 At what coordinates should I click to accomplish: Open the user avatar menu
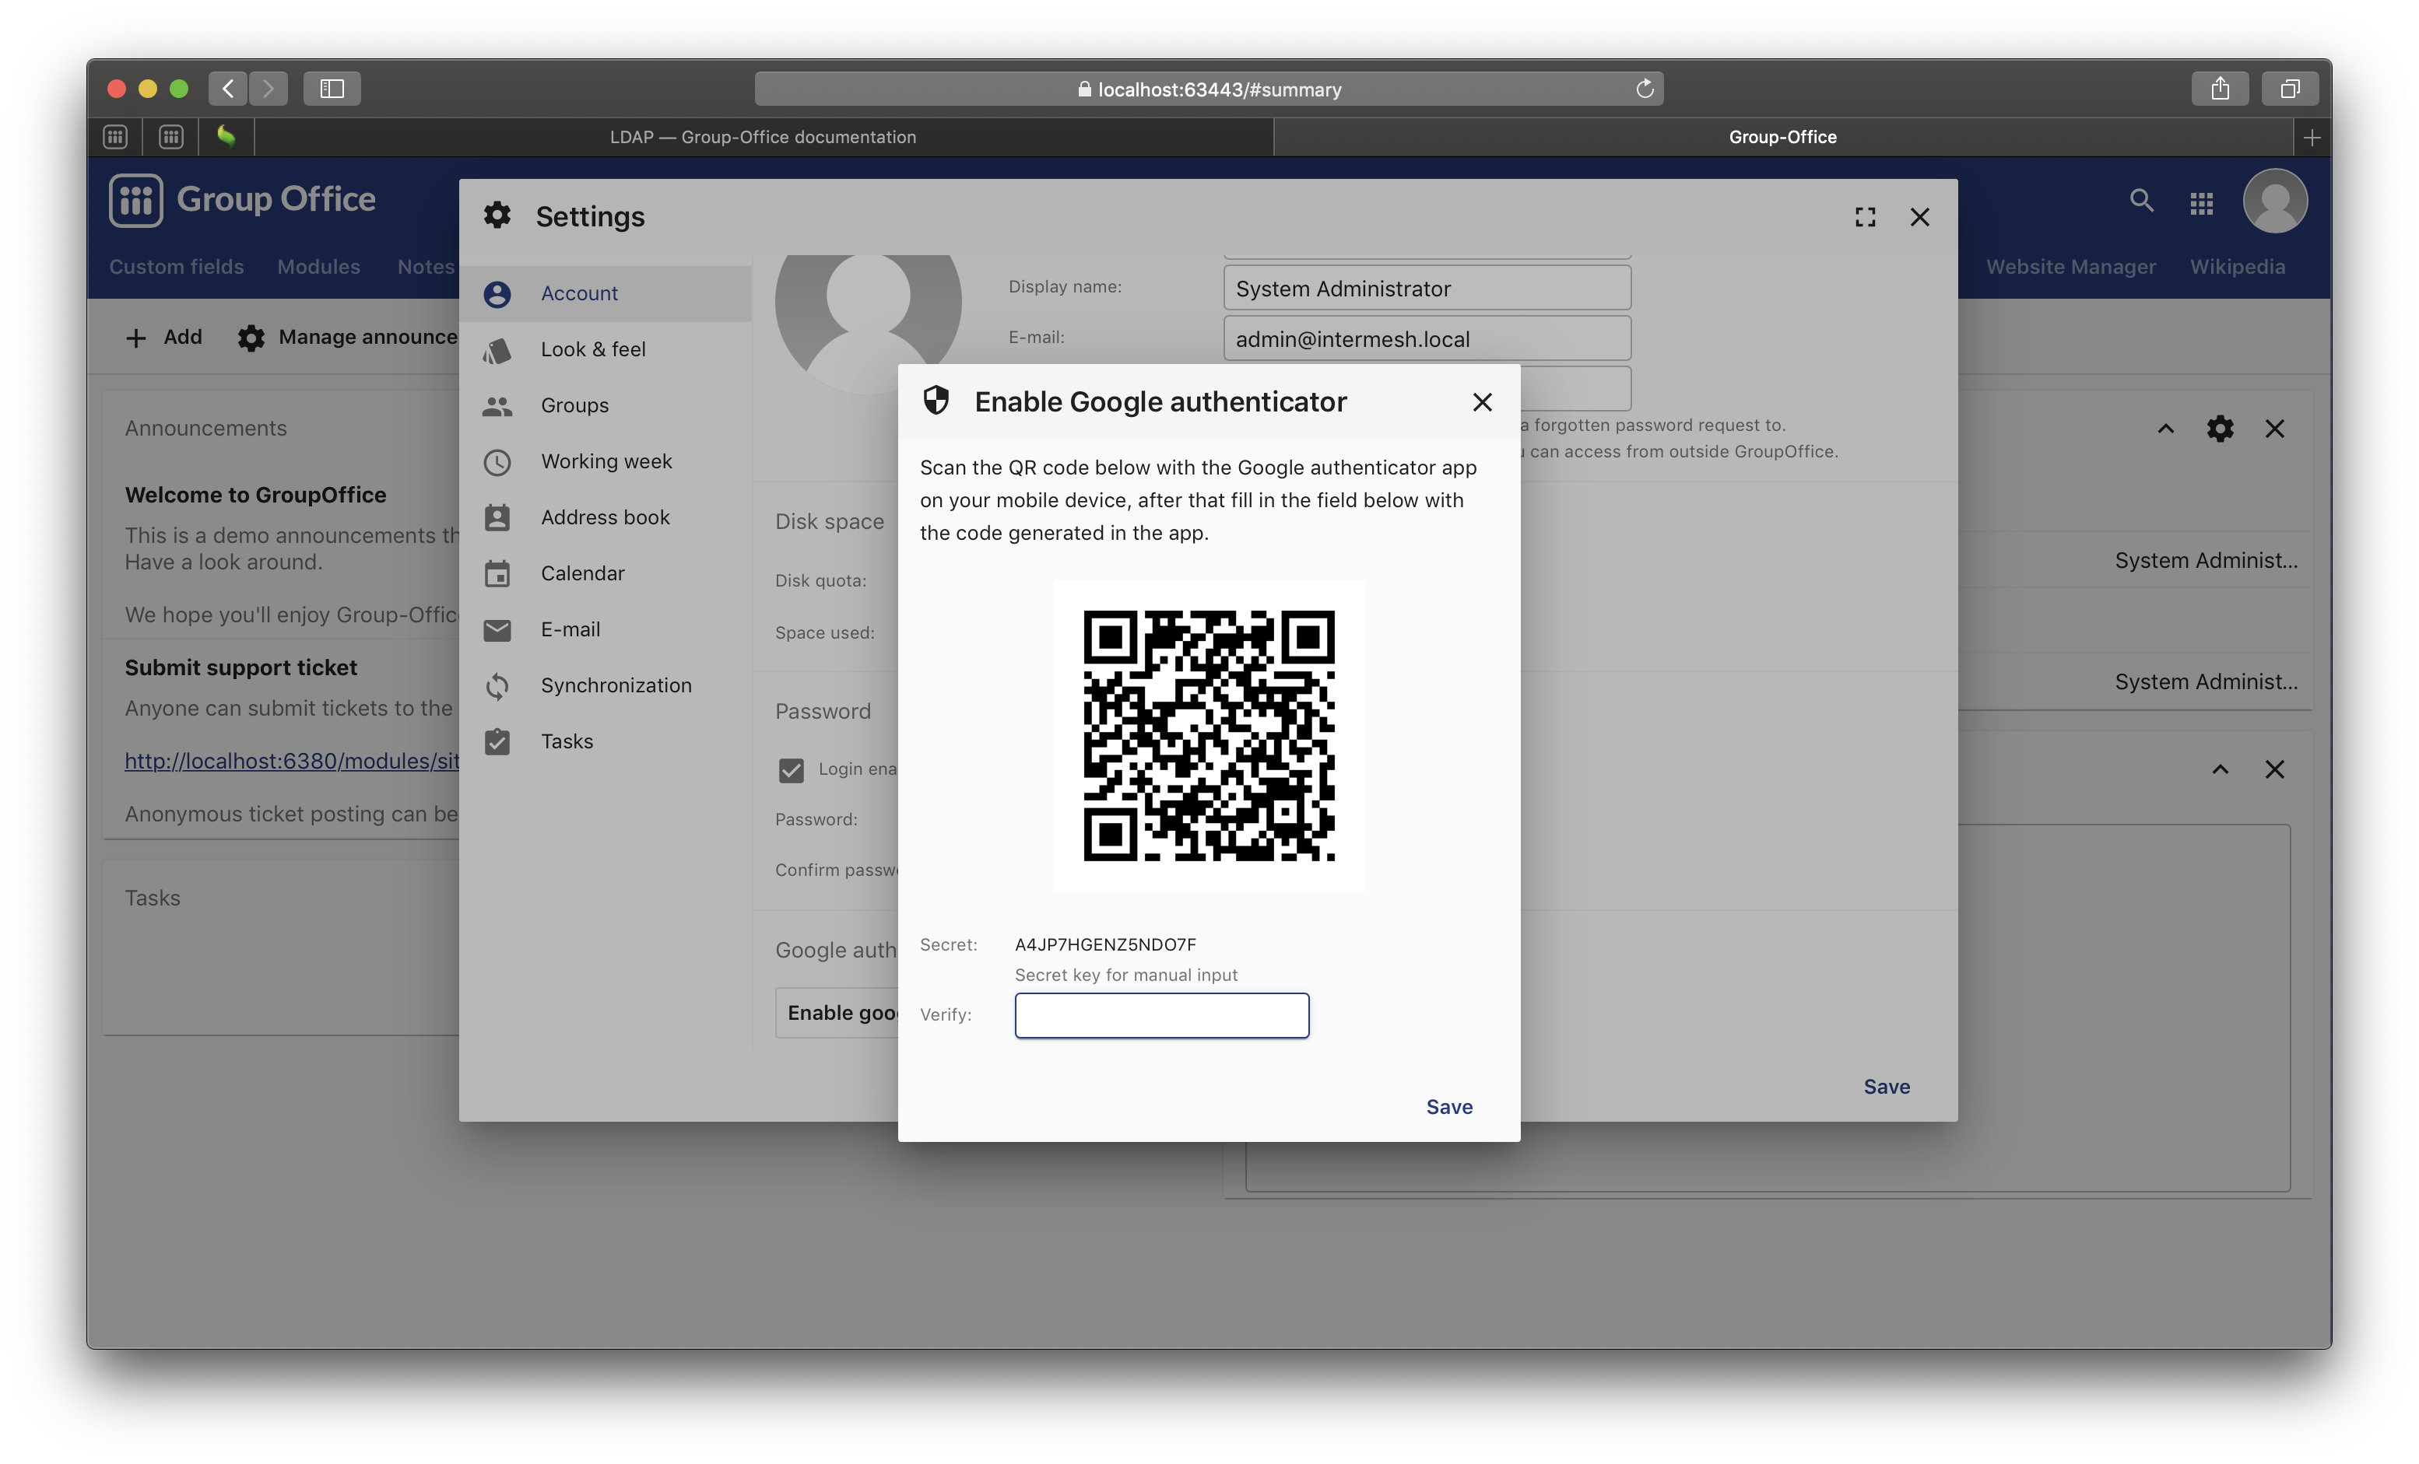pos(2275,201)
